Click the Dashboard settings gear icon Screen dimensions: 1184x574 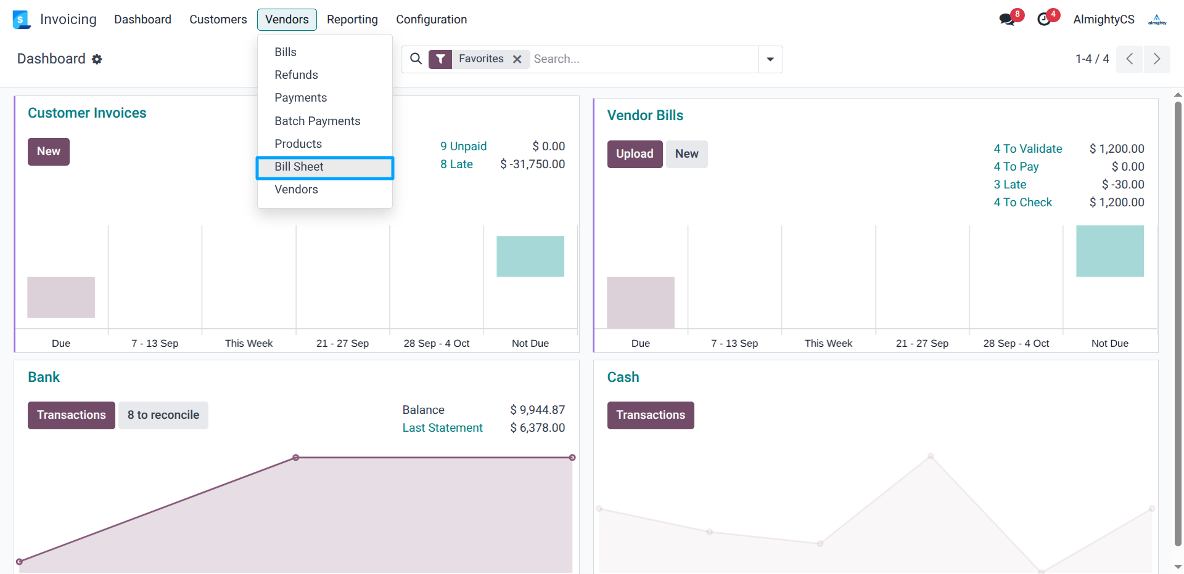coord(97,59)
